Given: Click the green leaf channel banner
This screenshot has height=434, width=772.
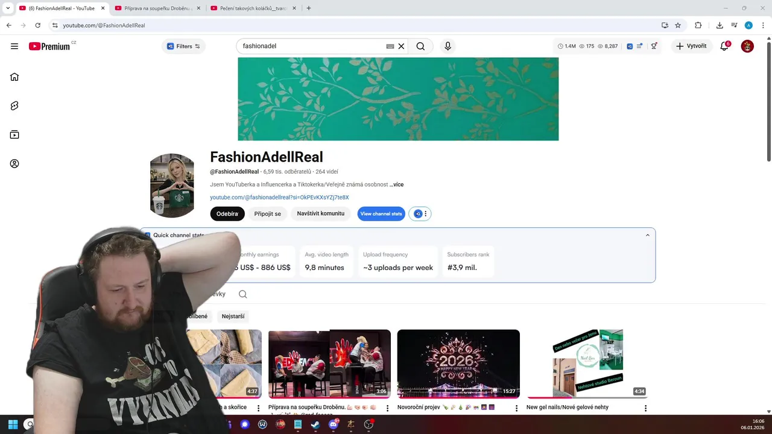Looking at the screenshot, I should coord(398,99).
